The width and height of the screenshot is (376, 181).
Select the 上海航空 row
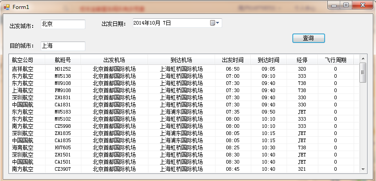coord(184,90)
